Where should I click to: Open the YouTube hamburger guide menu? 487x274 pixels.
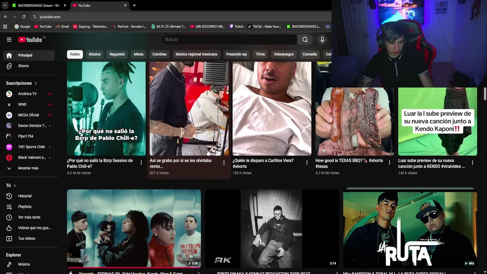[x=9, y=40]
